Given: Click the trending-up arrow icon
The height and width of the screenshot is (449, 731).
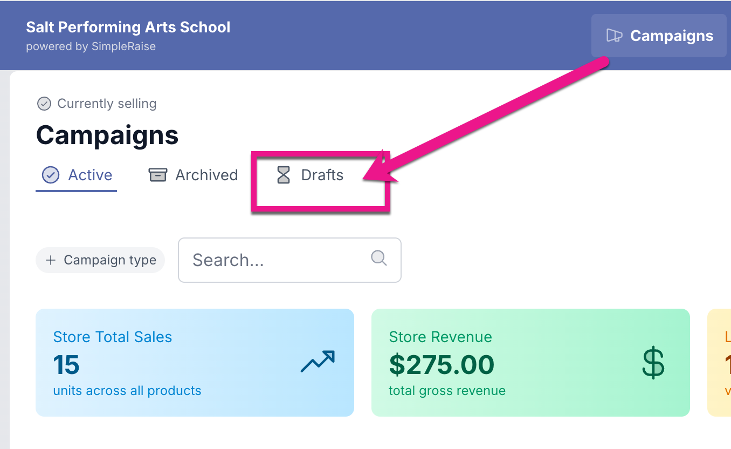Looking at the screenshot, I should point(318,362).
